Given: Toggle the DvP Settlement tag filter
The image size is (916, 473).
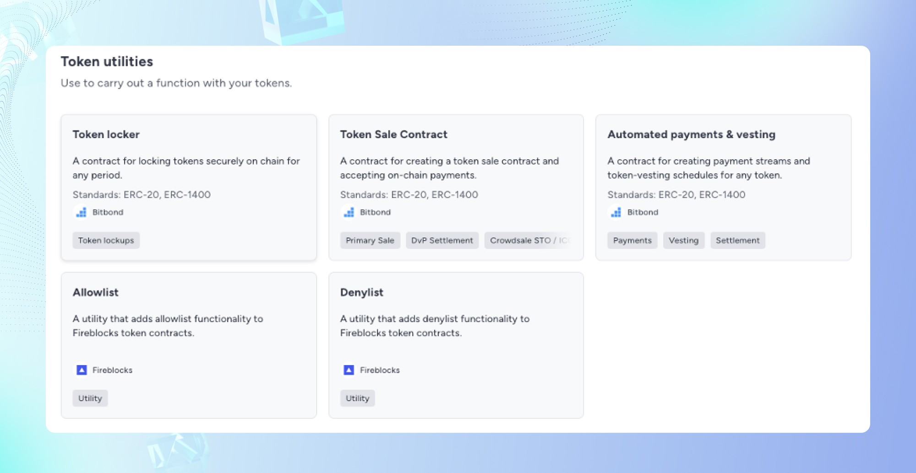Looking at the screenshot, I should coord(442,240).
